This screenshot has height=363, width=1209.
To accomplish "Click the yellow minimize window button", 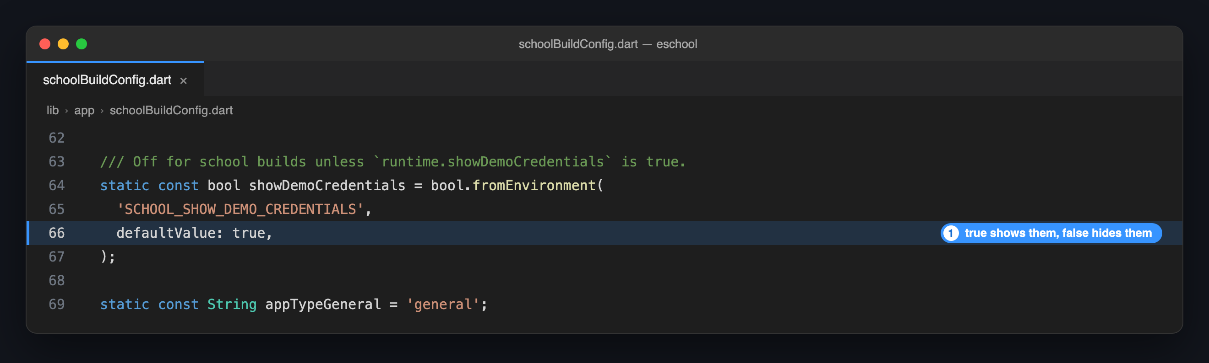I will tap(63, 44).
